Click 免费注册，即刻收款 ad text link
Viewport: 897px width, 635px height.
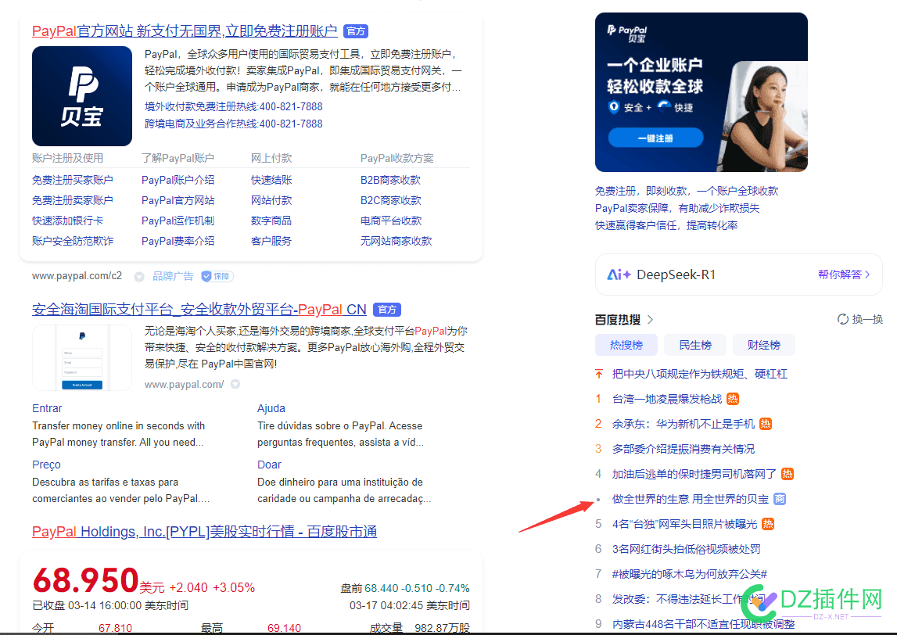click(687, 191)
